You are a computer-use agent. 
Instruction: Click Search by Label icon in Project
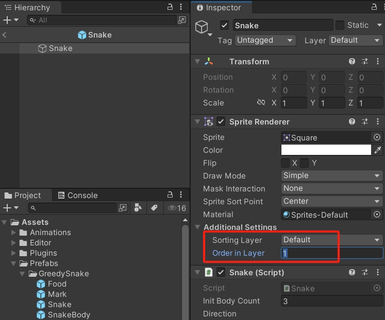click(x=154, y=208)
